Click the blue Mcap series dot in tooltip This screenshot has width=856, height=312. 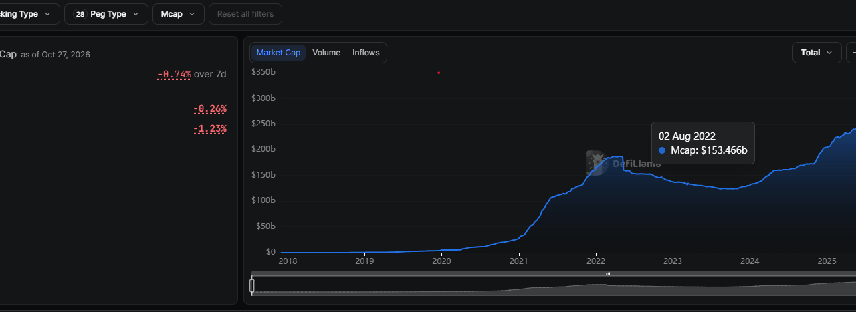click(x=662, y=151)
